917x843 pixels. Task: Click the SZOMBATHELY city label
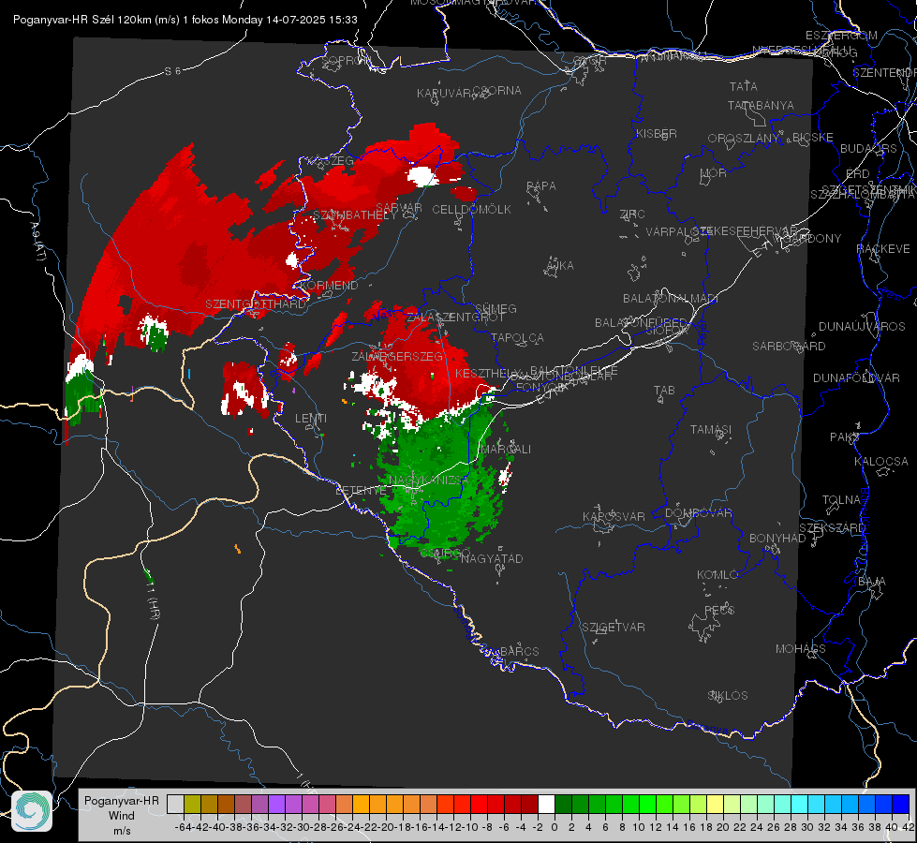(x=355, y=215)
